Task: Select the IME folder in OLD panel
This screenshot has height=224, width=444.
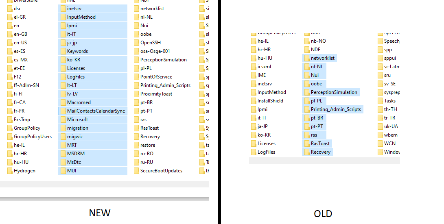Action: pyautogui.click(x=262, y=75)
